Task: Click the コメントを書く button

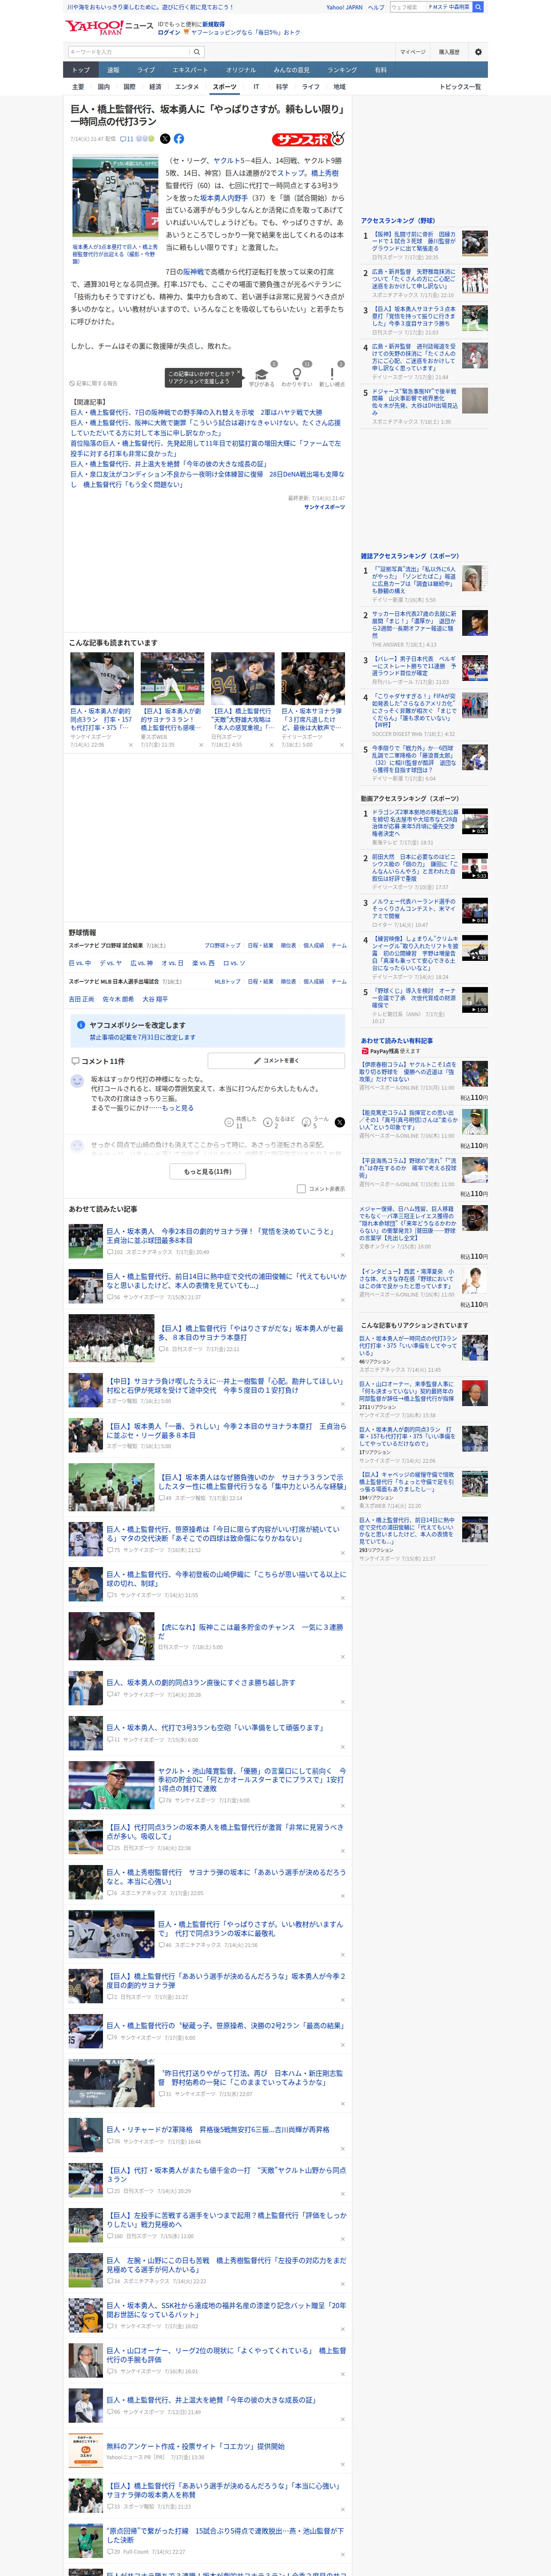Action: pos(276,1060)
